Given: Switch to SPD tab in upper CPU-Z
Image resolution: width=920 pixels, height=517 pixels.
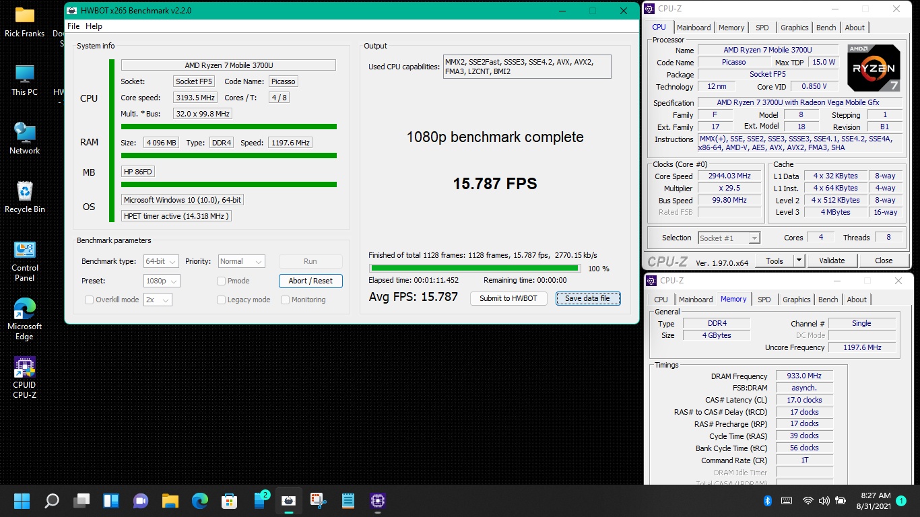Looking at the screenshot, I should tap(762, 28).
